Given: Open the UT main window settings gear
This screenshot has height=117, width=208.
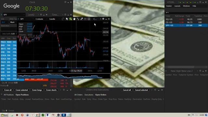Looking at the screenshot, I should pos(200,2).
